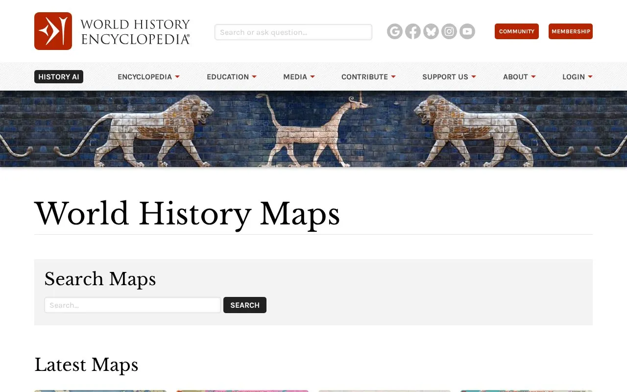Screen dimensions: 627x392
Task: Click the Membership button
Action: [x=571, y=31]
